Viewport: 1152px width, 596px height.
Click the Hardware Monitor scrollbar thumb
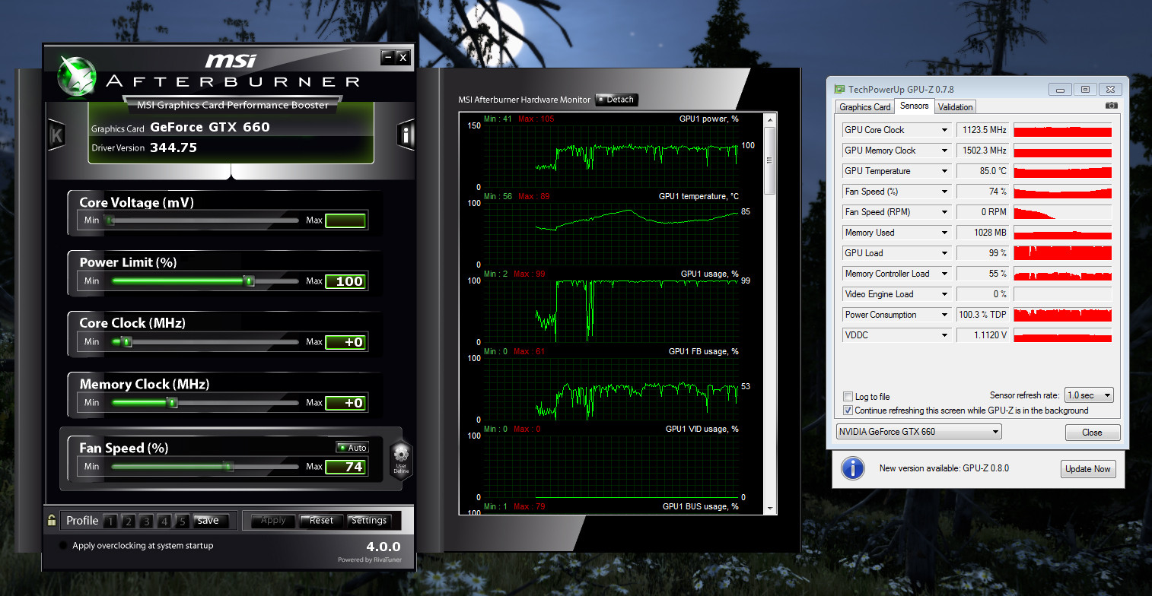pyautogui.click(x=769, y=160)
